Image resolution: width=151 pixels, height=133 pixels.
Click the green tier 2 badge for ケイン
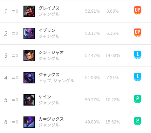click(x=137, y=99)
